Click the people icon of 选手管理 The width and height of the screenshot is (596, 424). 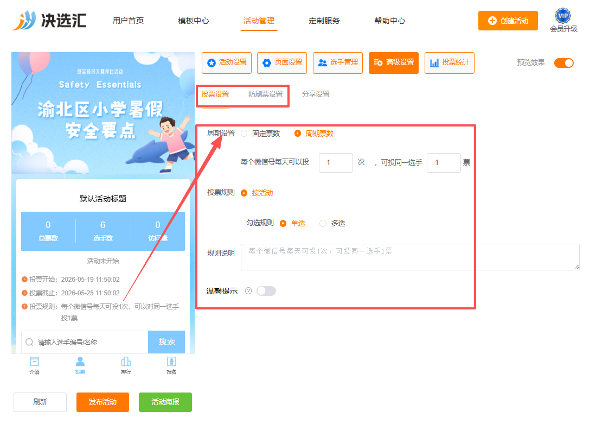pos(322,63)
